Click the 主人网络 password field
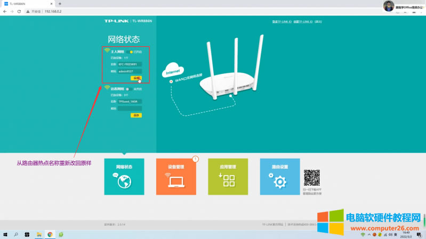426x239 pixels. (130, 71)
